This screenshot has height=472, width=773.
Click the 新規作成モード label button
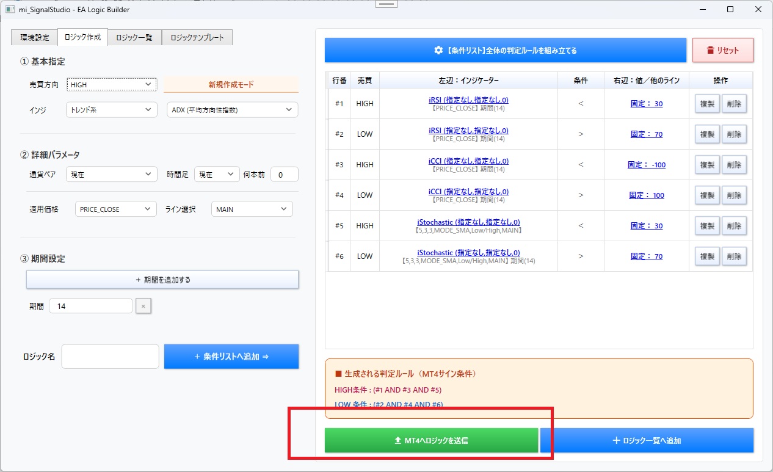[231, 85]
